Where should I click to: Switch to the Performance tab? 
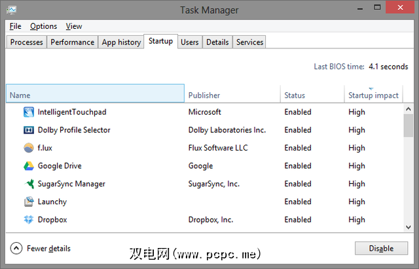72,42
